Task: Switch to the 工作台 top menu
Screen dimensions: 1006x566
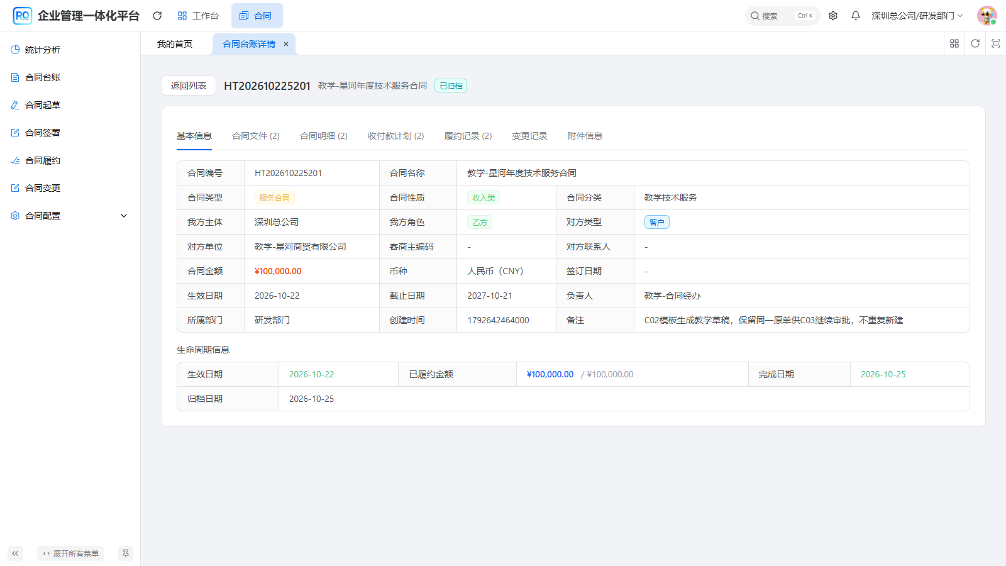Action: point(198,16)
